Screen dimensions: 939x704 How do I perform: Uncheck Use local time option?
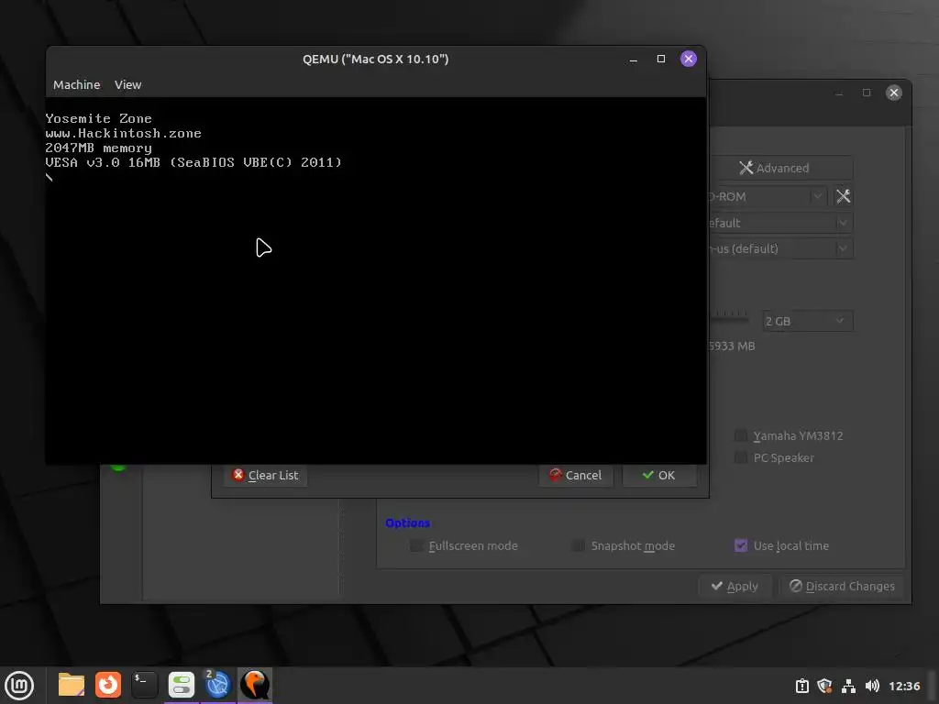741,546
